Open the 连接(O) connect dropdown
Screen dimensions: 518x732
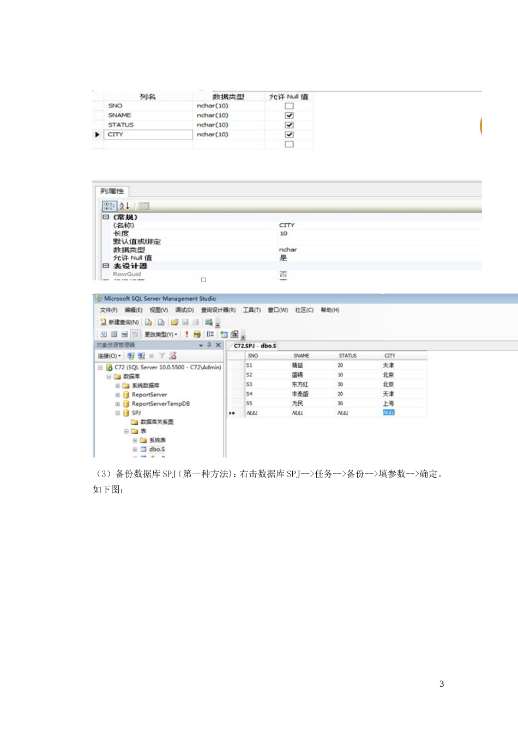[x=109, y=356]
